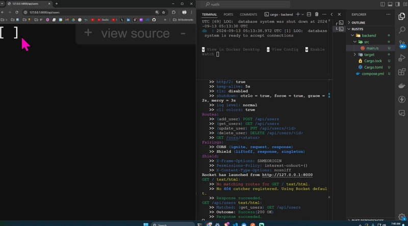Reload the page in Chrome
This screenshot has height=226, width=408.
point(17,12)
